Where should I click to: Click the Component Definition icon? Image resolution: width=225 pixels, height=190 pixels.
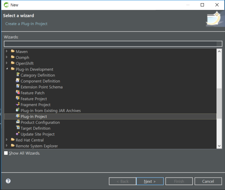pyautogui.click(x=18, y=80)
